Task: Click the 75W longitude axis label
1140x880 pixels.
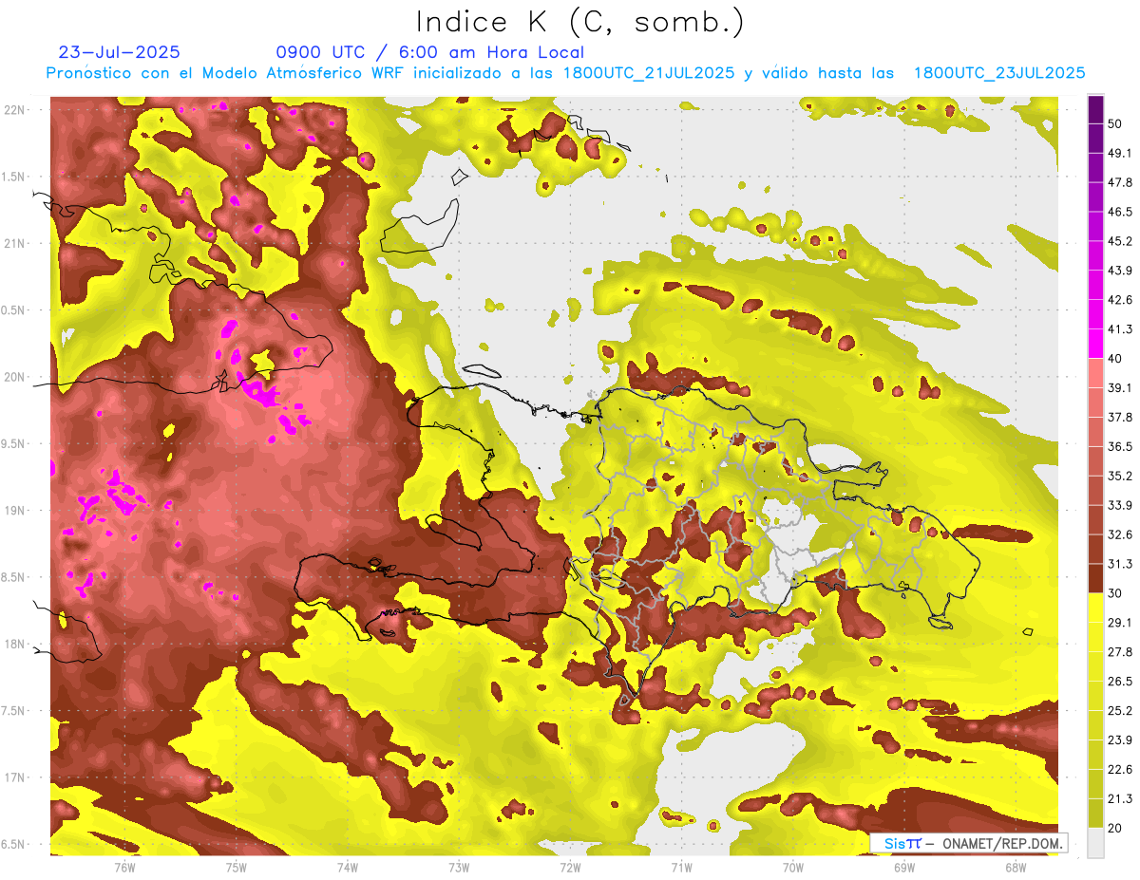Action: pyautogui.click(x=236, y=867)
